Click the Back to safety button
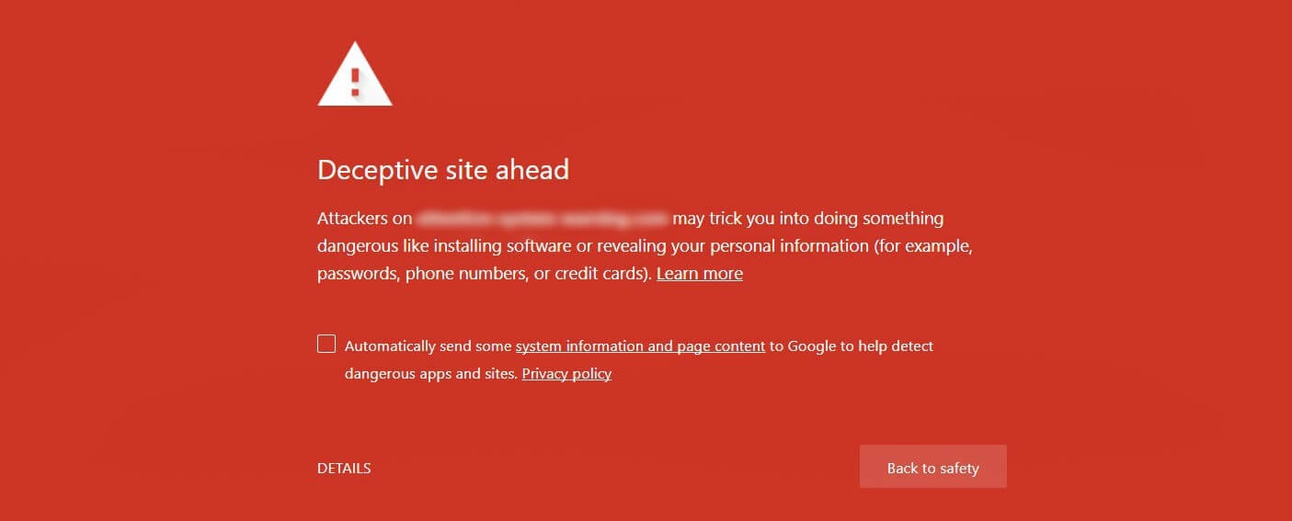Screen dimensions: 1292x521 tap(933, 467)
